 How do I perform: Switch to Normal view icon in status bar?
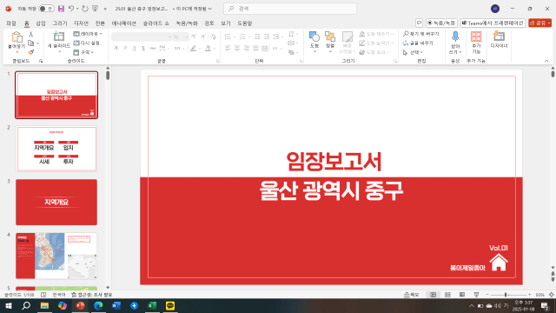click(x=433, y=295)
